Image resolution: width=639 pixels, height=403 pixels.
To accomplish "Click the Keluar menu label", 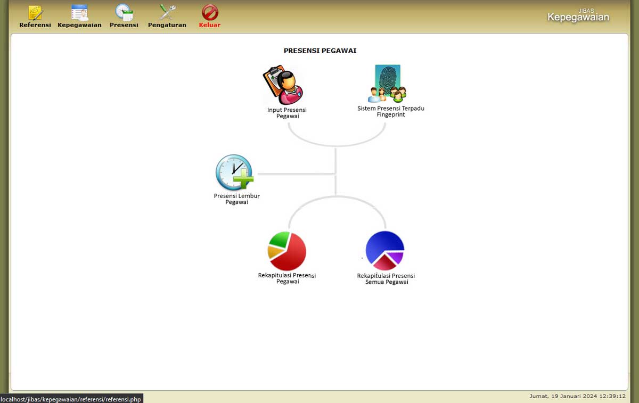I will [x=210, y=25].
